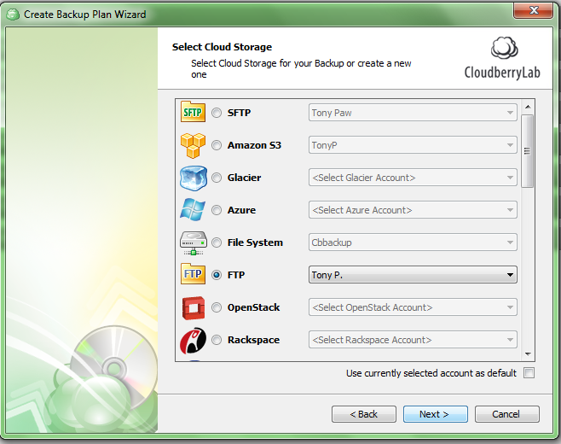The height and width of the screenshot is (444, 561).
Task: Open the Amazon S3 account dropdown TonyP
Action: (413, 145)
